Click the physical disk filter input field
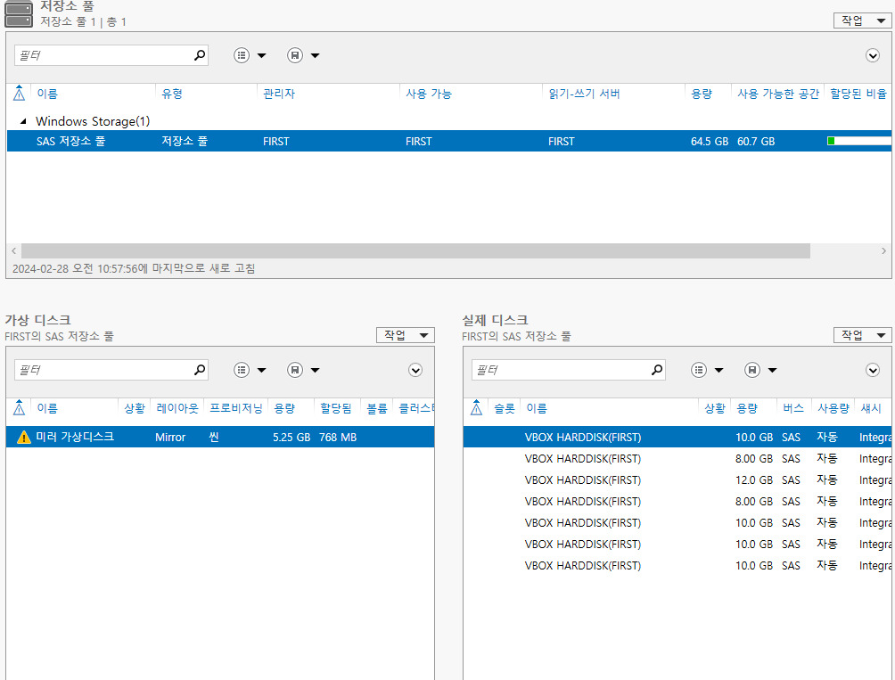This screenshot has height=680, width=895. point(561,370)
